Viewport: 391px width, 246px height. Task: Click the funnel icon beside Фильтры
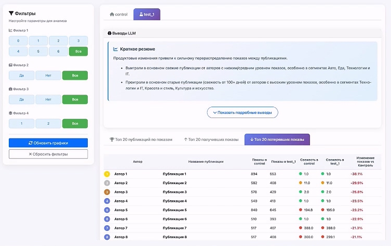(11, 13)
